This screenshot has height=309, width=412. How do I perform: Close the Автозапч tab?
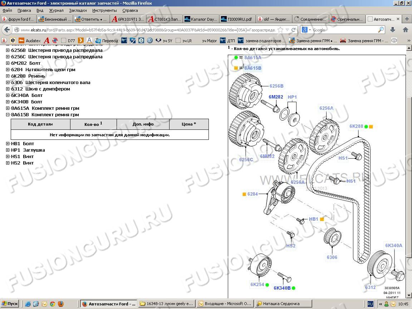[x=398, y=19]
